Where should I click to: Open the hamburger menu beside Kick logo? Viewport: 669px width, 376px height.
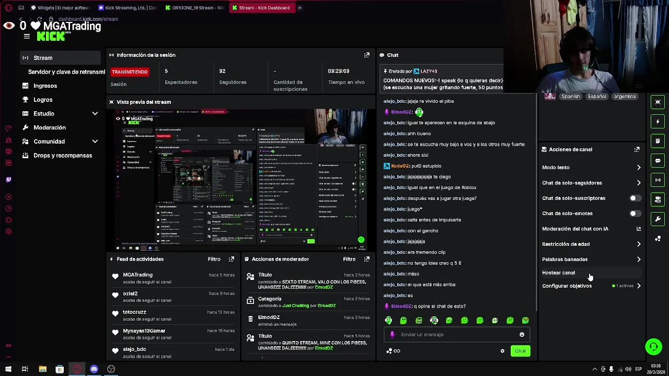pos(27,36)
